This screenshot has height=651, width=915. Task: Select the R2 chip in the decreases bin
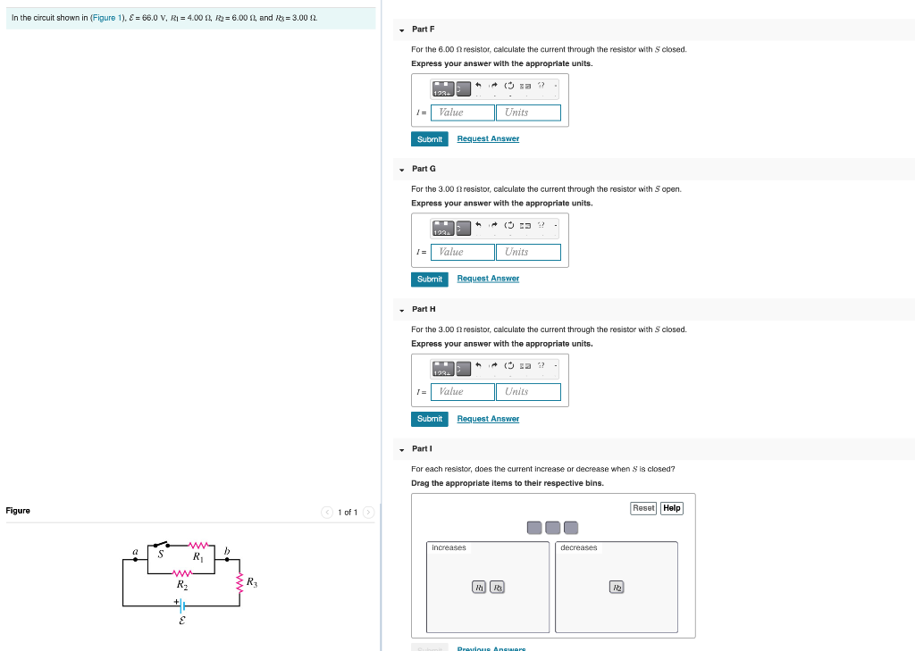coord(617,587)
